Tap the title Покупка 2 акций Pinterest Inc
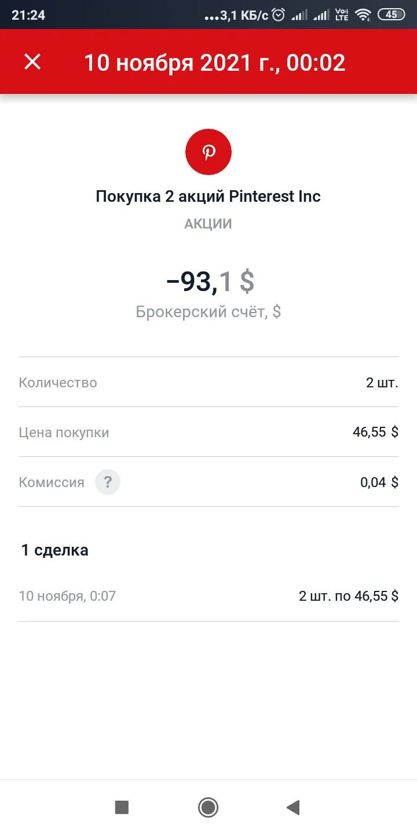The width and height of the screenshot is (417, 835). tap(208, 196)
